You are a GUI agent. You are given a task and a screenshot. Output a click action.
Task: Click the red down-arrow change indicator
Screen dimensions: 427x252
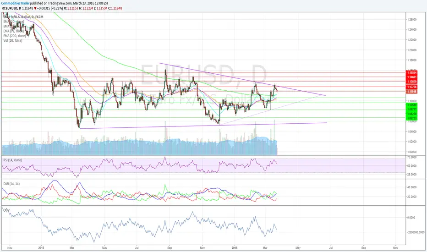pos(35,8)
